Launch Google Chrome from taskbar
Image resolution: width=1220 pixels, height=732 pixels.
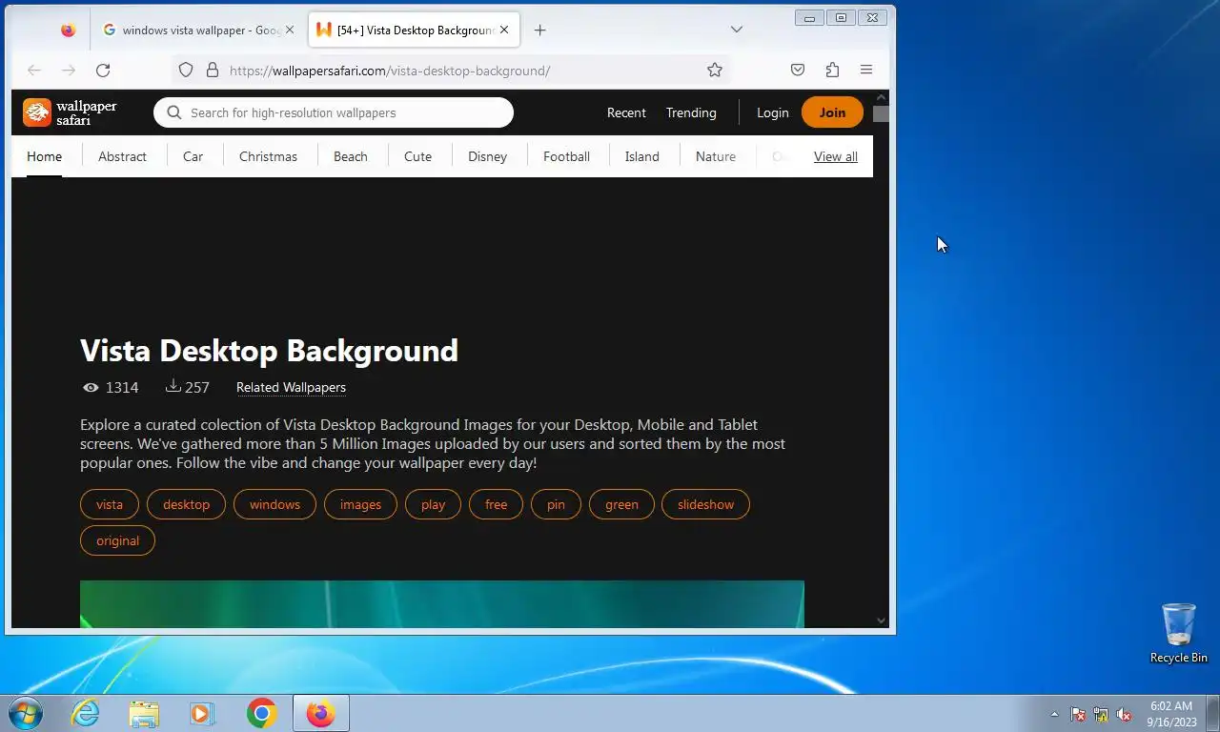(x=261, y=713)
